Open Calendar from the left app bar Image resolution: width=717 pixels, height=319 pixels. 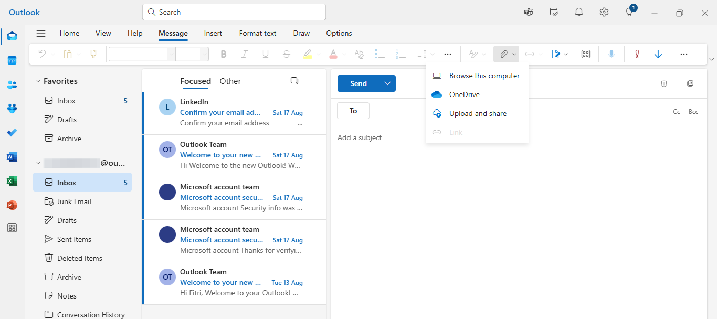(x=12, y=60)
